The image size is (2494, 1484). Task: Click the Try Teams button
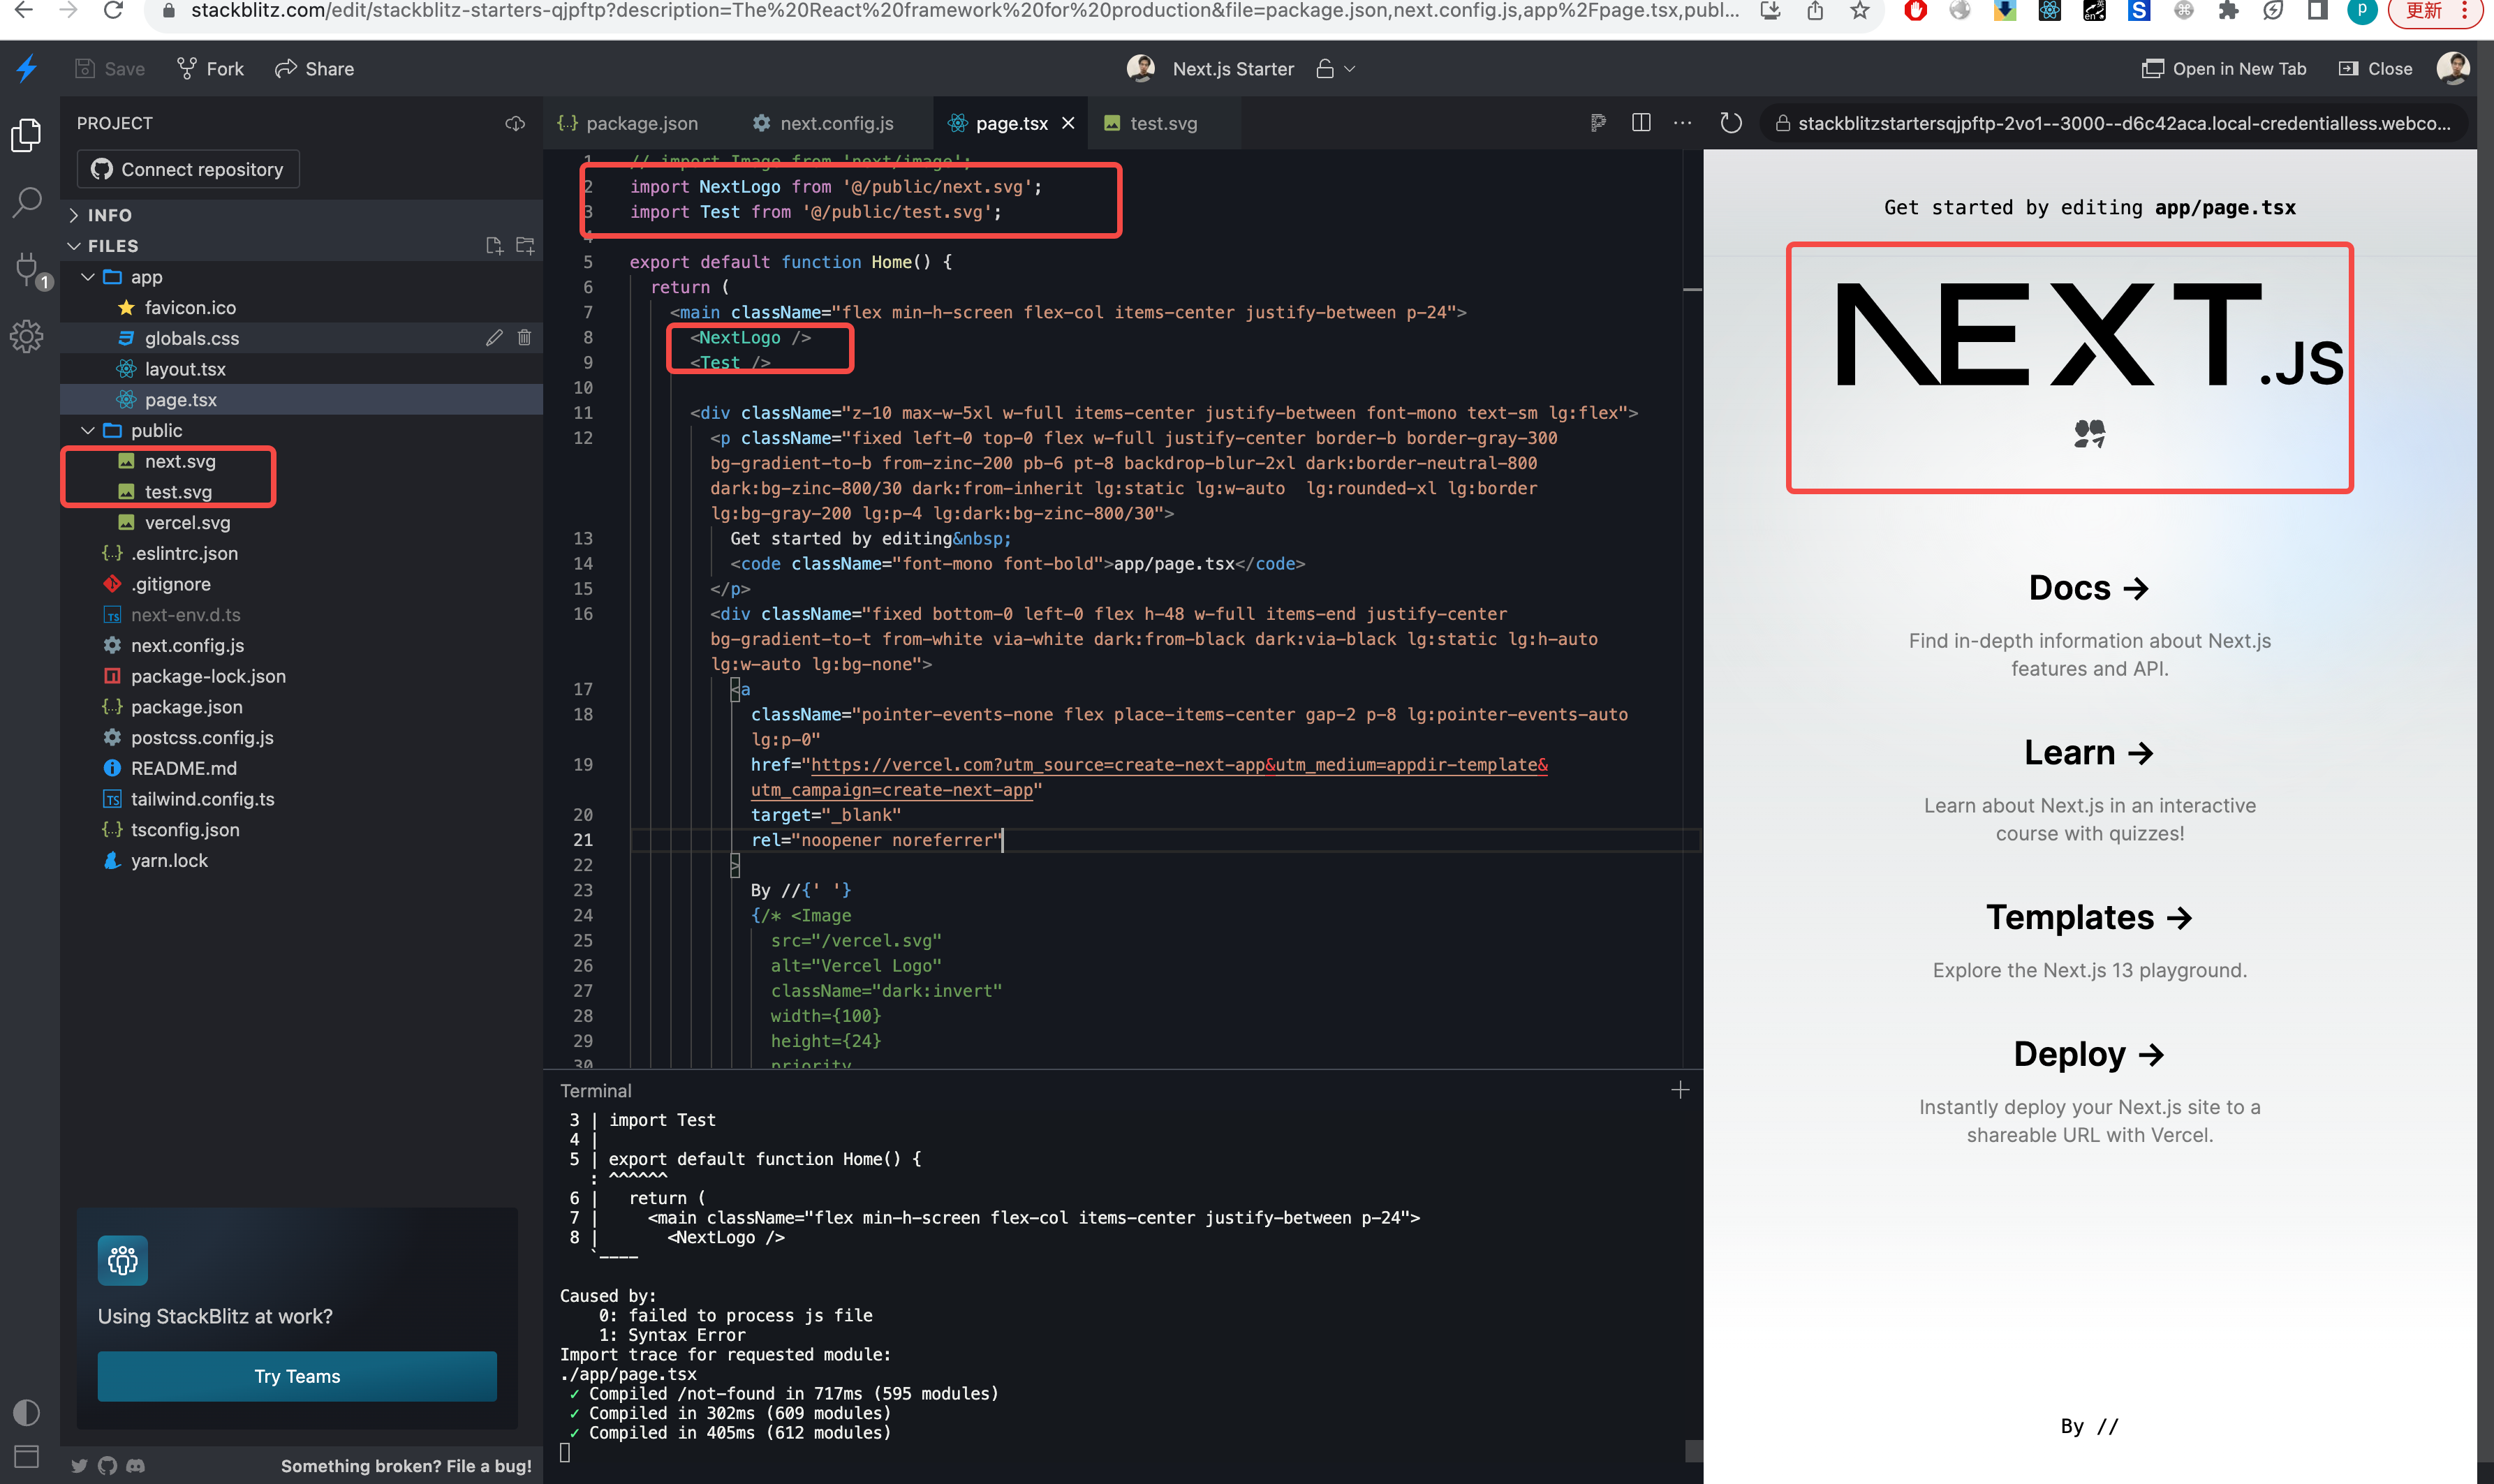pyautogui.click(x=296, y=1376)
